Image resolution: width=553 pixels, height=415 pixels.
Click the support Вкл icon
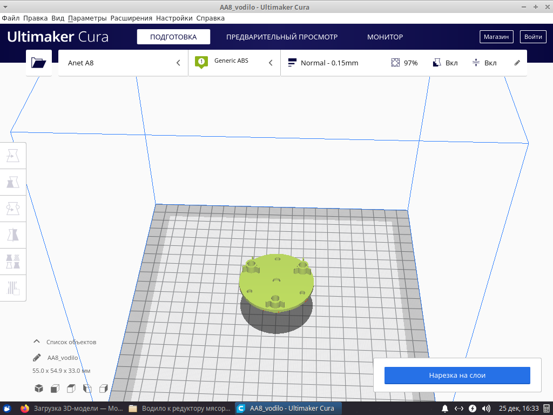(x=436, y=63)
